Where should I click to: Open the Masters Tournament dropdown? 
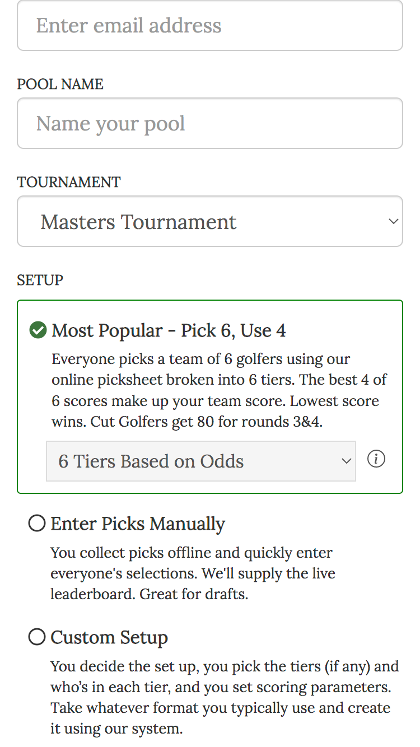coord(210,221)
